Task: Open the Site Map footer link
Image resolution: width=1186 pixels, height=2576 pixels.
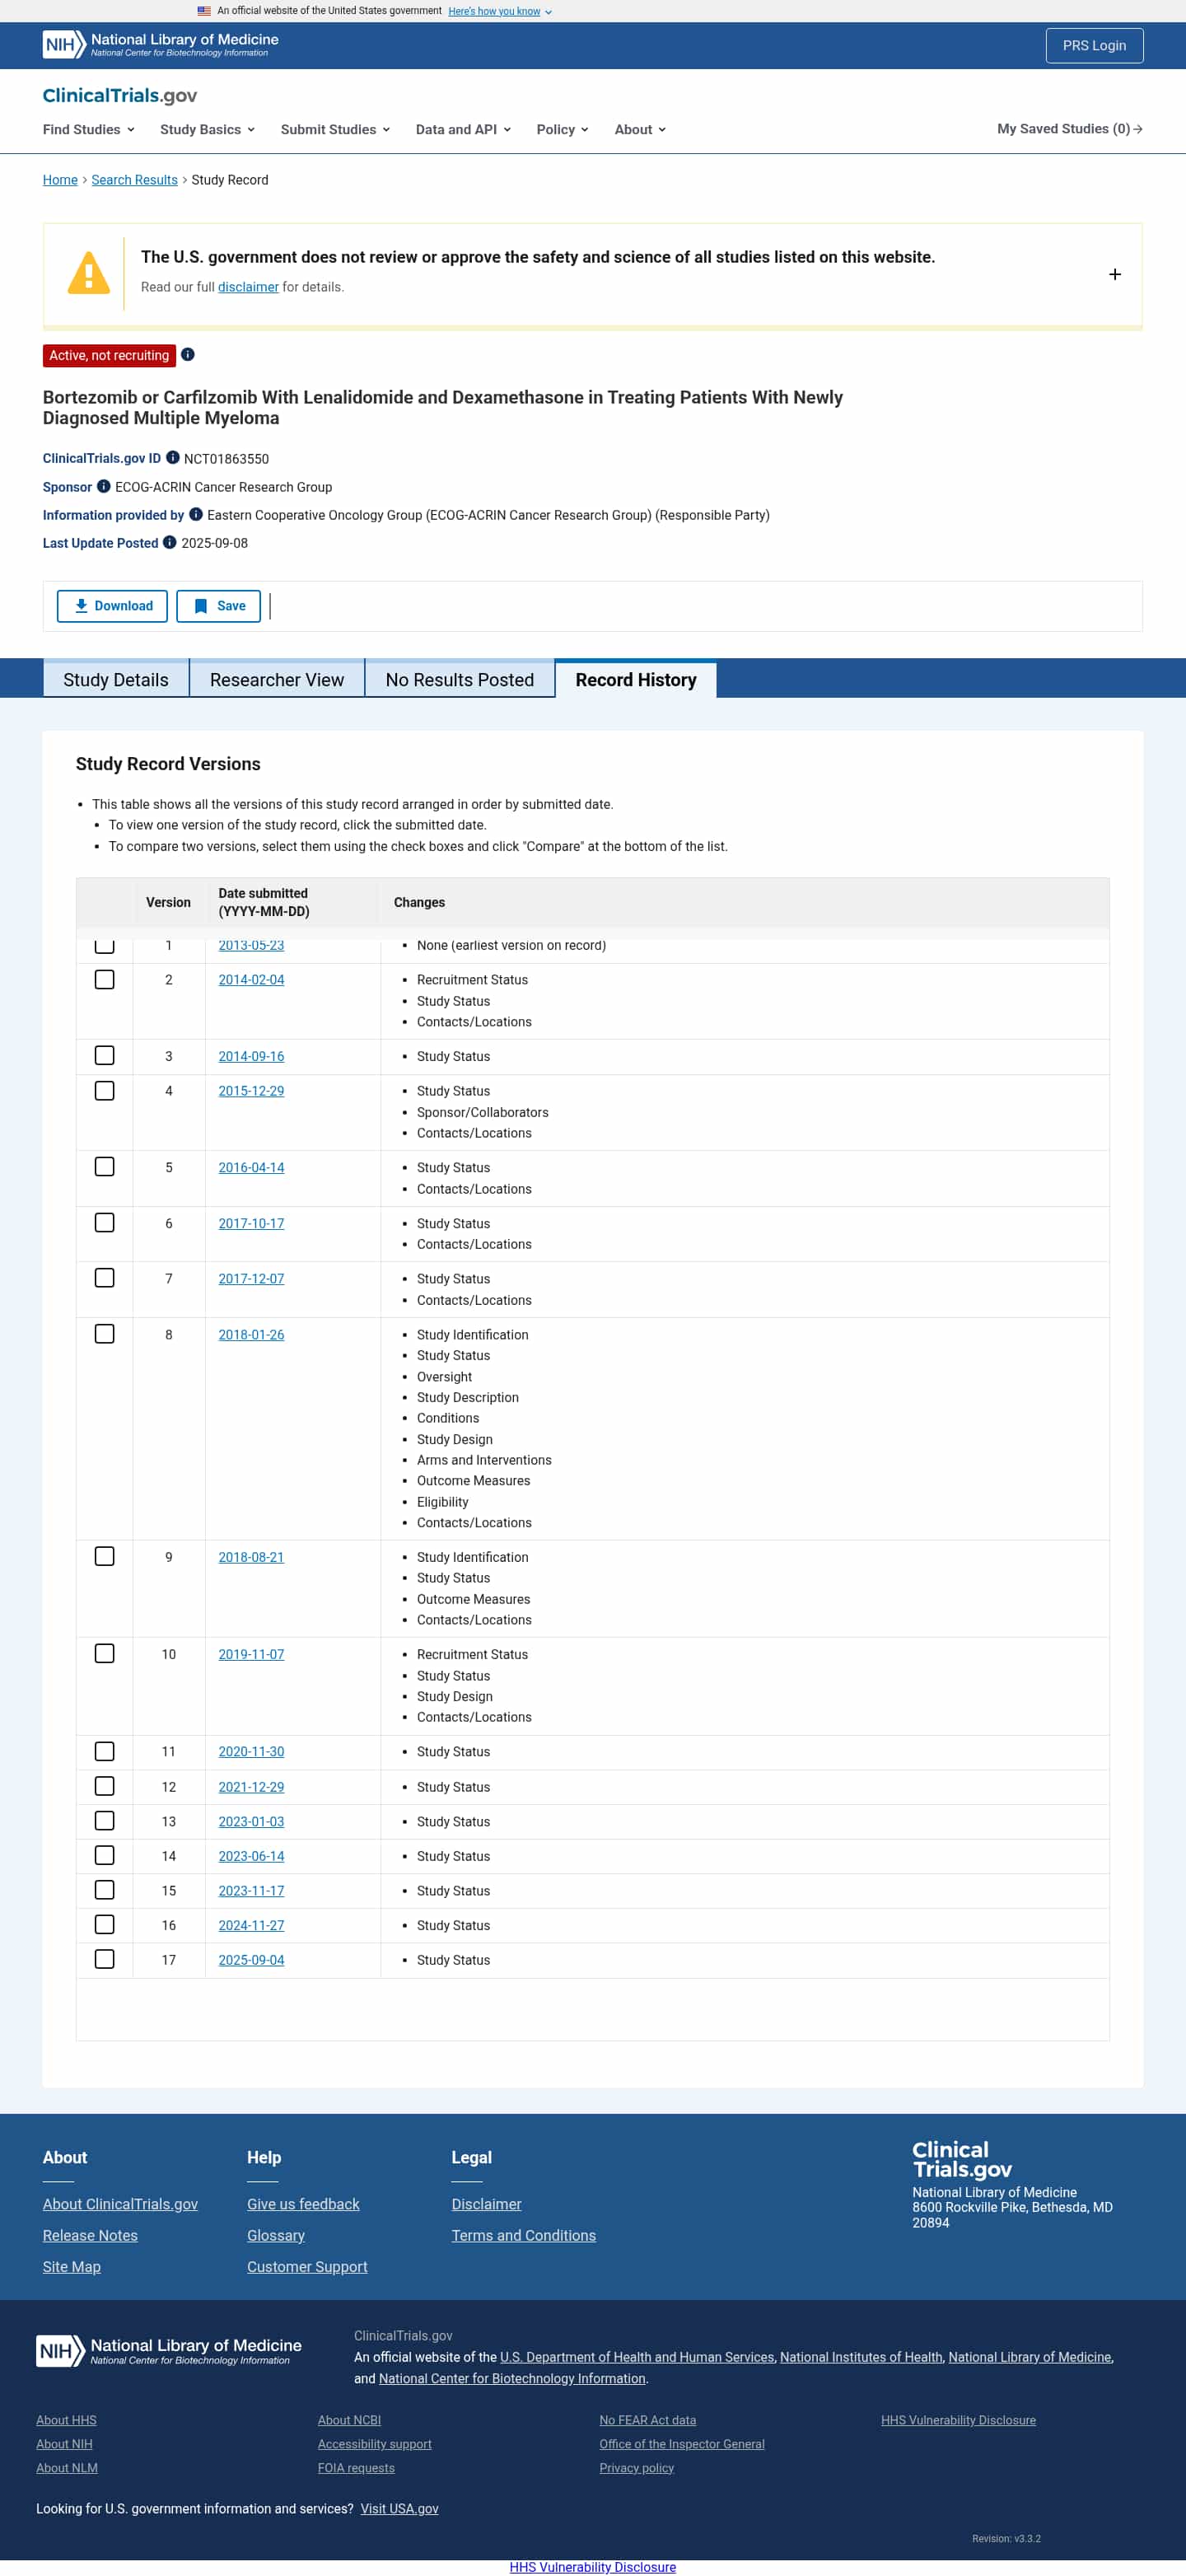Action: [x=71, y=2267]
